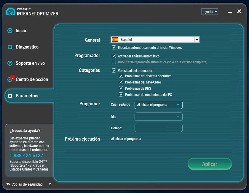The width and height of the screenshot is (249, 193).
Task: Click the 'Categorías' section label
Action: coord(90,70)
